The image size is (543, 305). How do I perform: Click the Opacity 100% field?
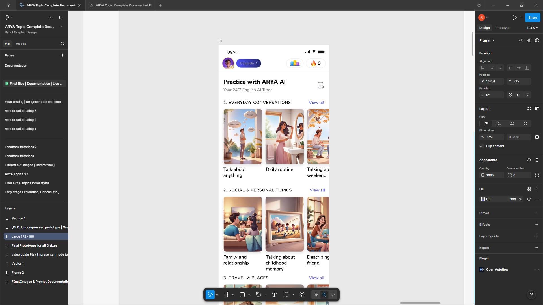[x=492, y=175]
